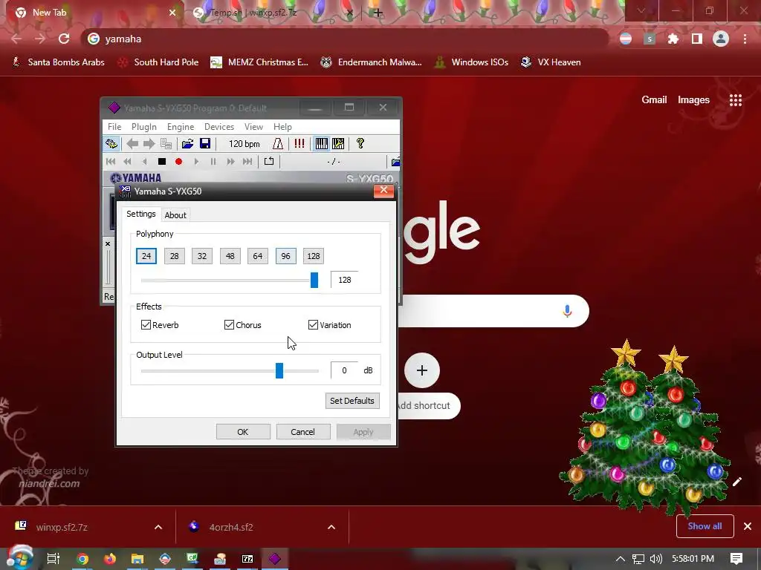Screen dimensions: 761x570
Task: Click the fast forward double-arrow transport button
Action: click(230, 162)
